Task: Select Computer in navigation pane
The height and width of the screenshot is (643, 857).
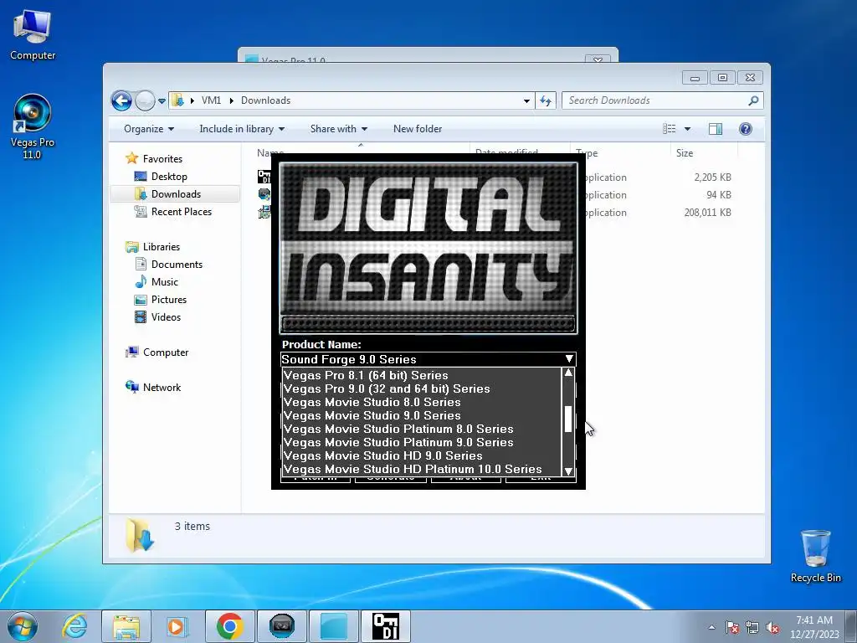Action: pyautogui.click(x=166, y=352)
